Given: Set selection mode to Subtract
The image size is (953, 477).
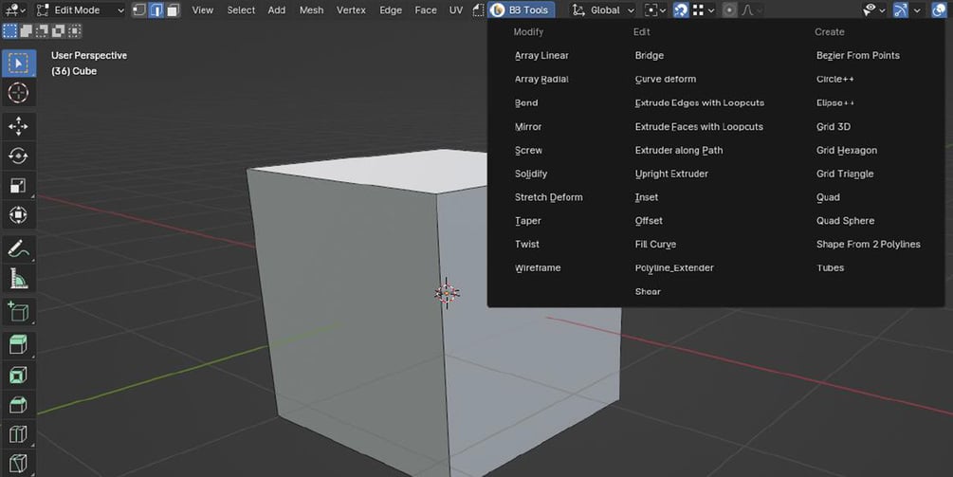Looking at the screenshot, I should tap(42, 31).
